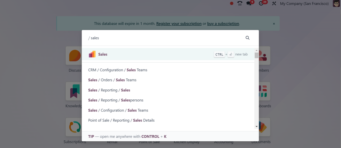Click the red recording indicator icon
Viewport: 341px width, 148px height.
(232, 3)
